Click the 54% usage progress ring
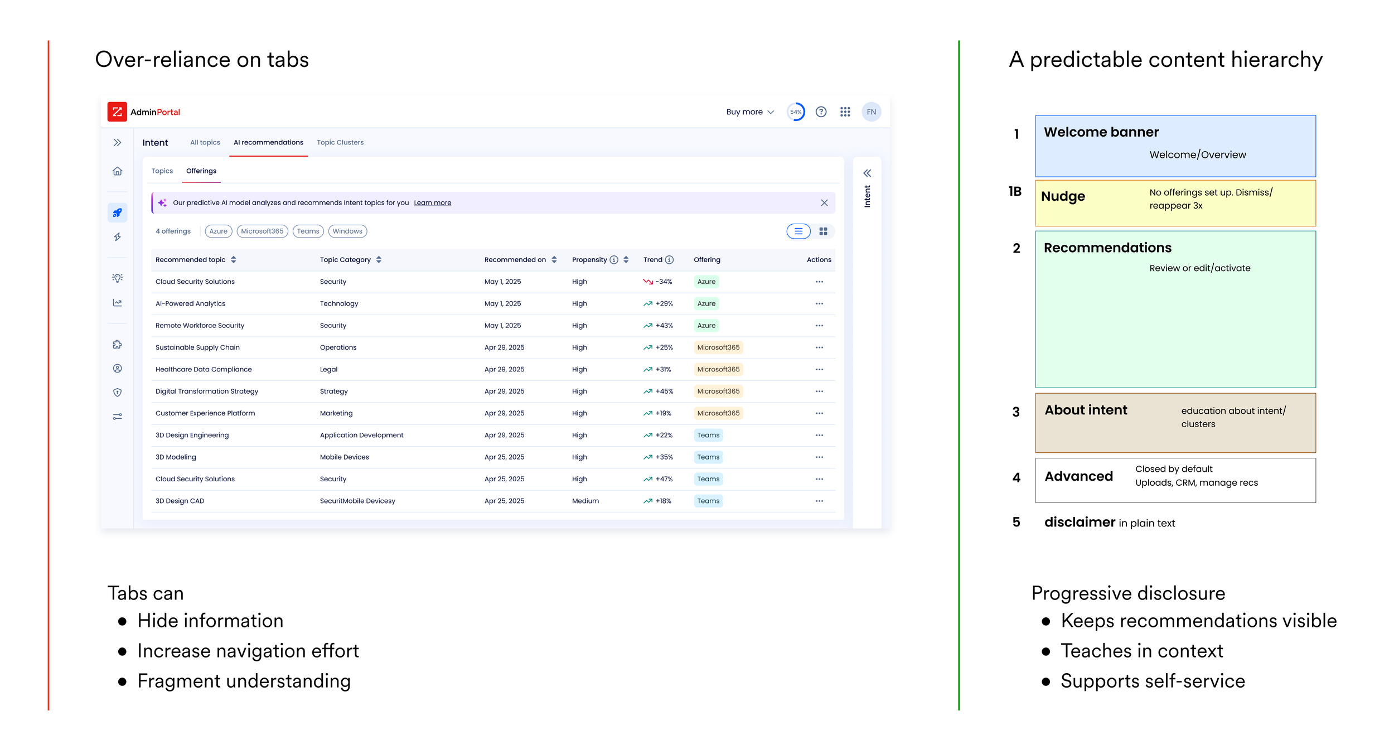This screenshot has height=735, width=1394. [x=796, y=112]
